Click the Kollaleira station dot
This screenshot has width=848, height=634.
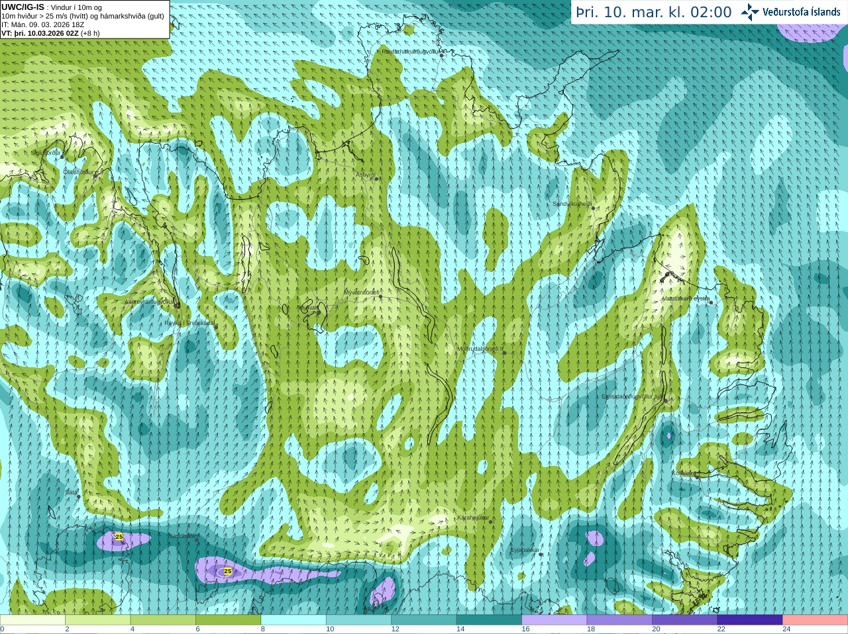[697, 476]
